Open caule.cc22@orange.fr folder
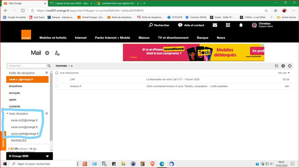 coord(25,120)
